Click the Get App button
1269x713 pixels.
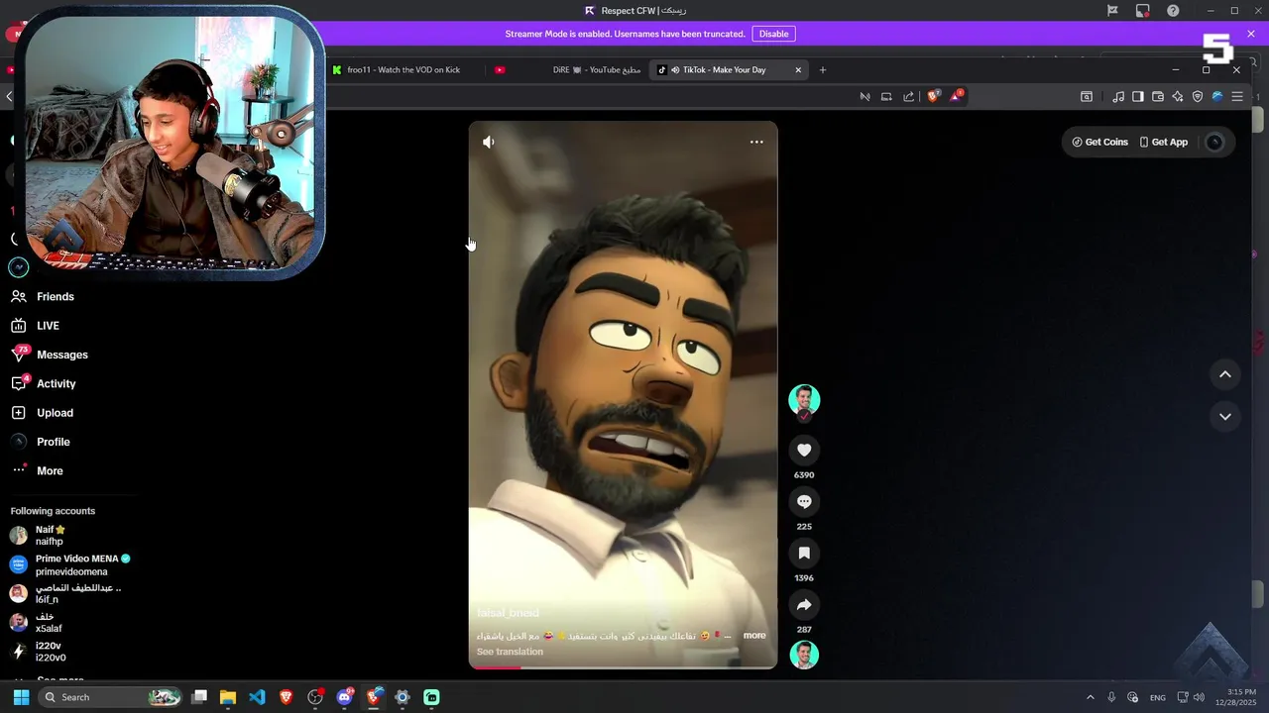coord(1163,142)
